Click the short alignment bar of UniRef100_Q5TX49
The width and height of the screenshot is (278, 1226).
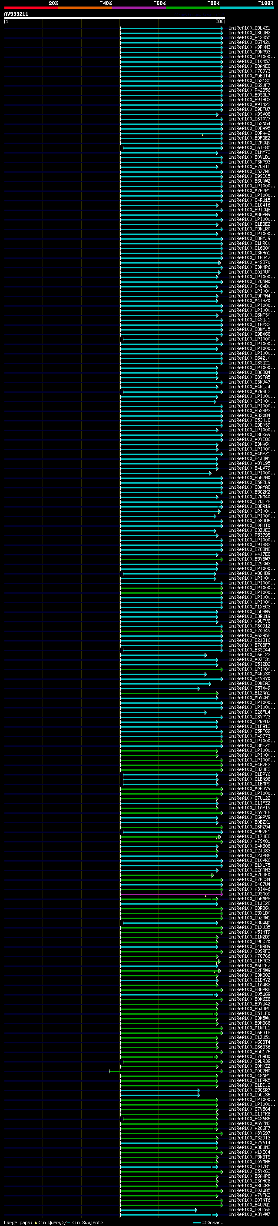160,688
